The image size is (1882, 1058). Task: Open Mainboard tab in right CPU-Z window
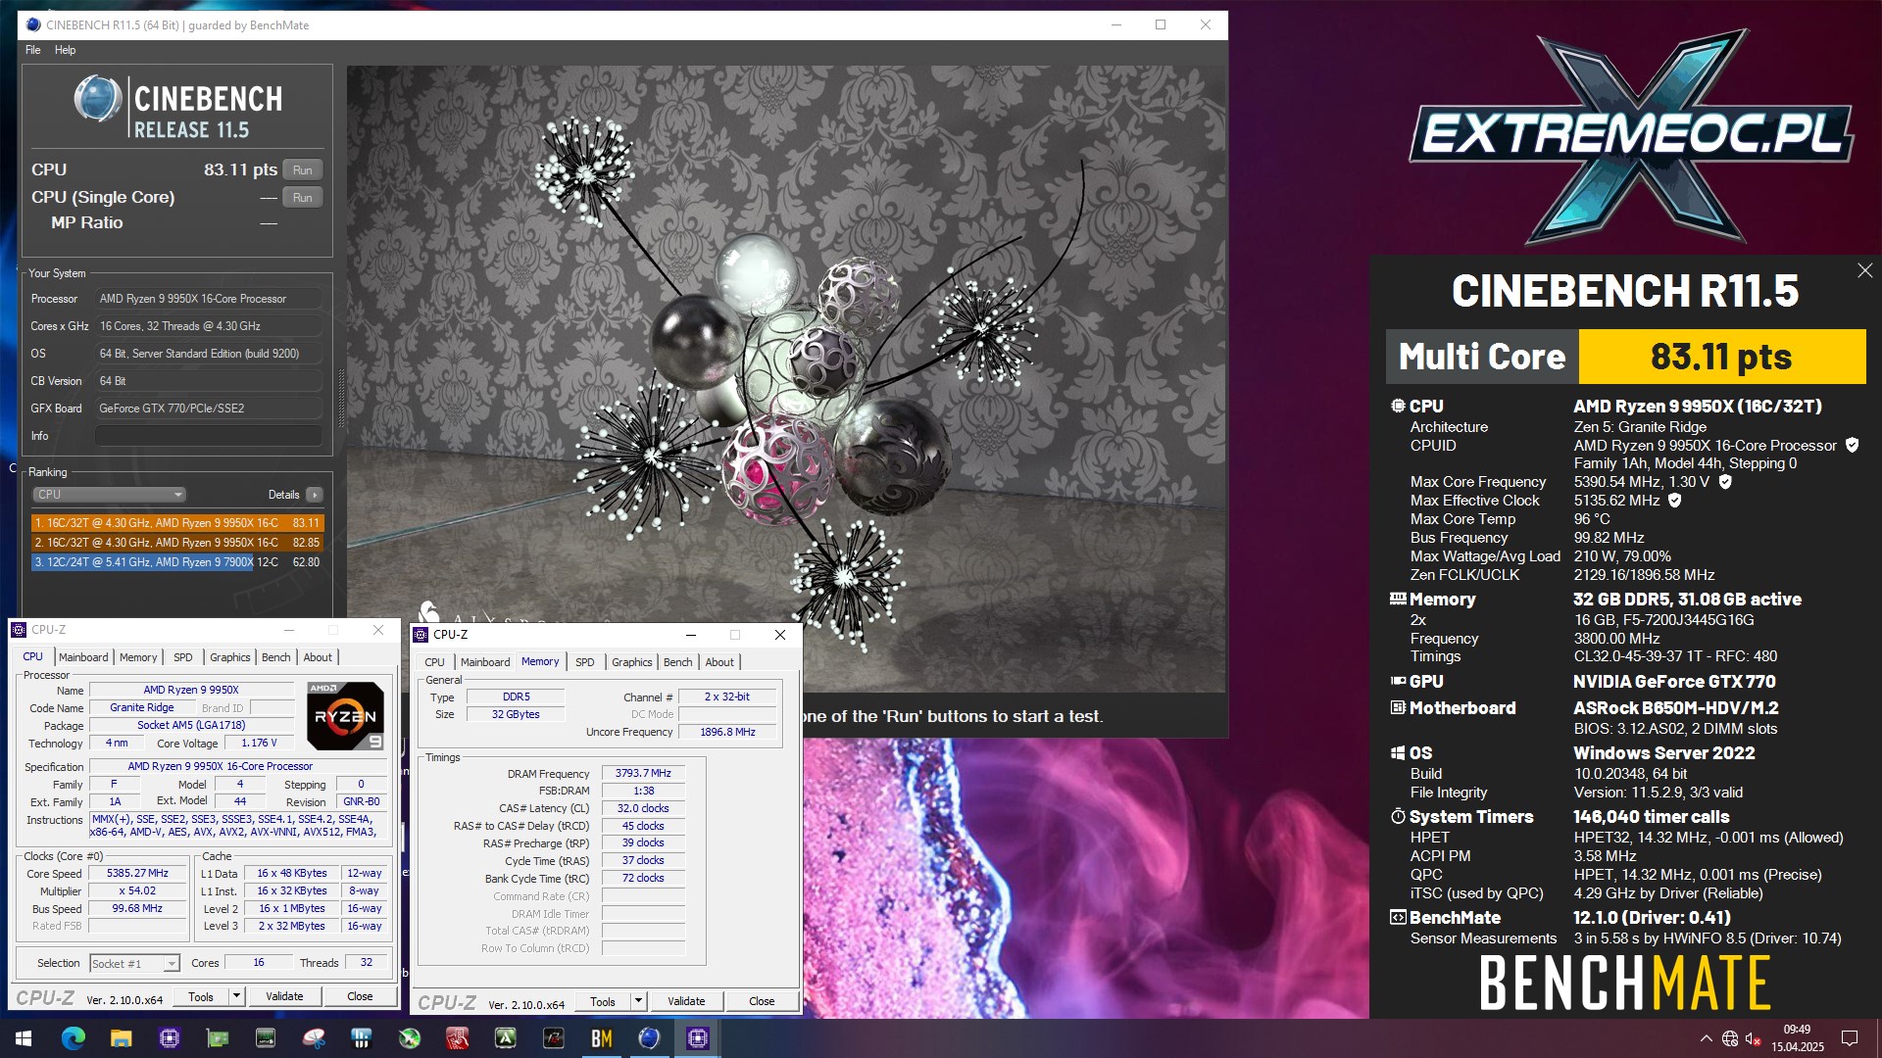pos(485,662)
